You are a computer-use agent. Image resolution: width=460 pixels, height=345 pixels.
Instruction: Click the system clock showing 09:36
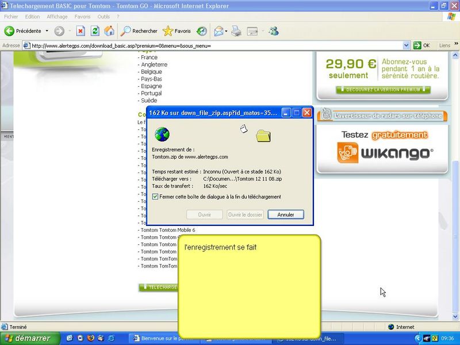point(447,339)
